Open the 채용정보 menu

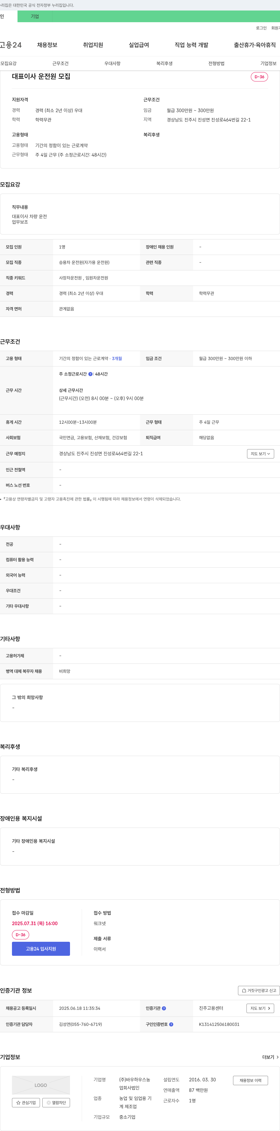(47, 45)
